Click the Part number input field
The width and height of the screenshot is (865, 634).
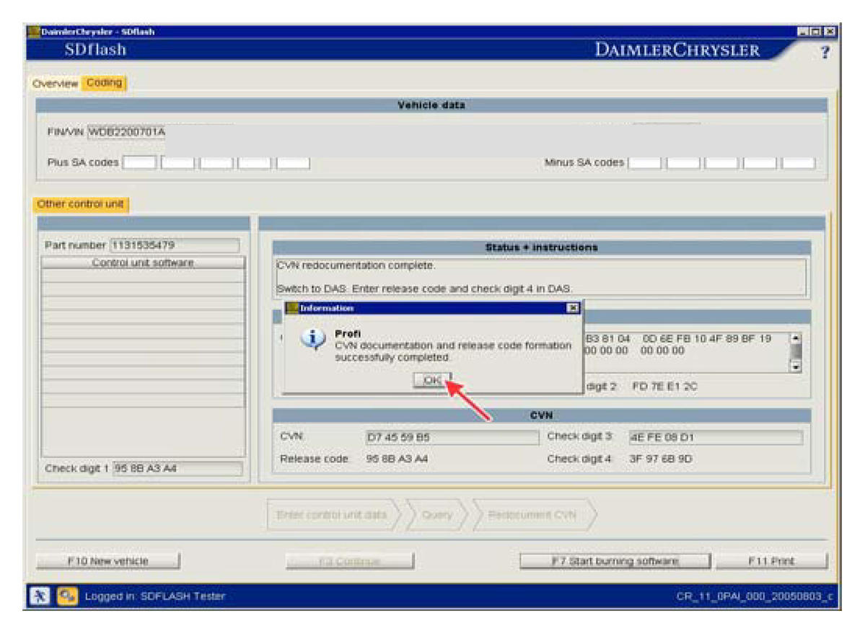[x=174, y=245]
